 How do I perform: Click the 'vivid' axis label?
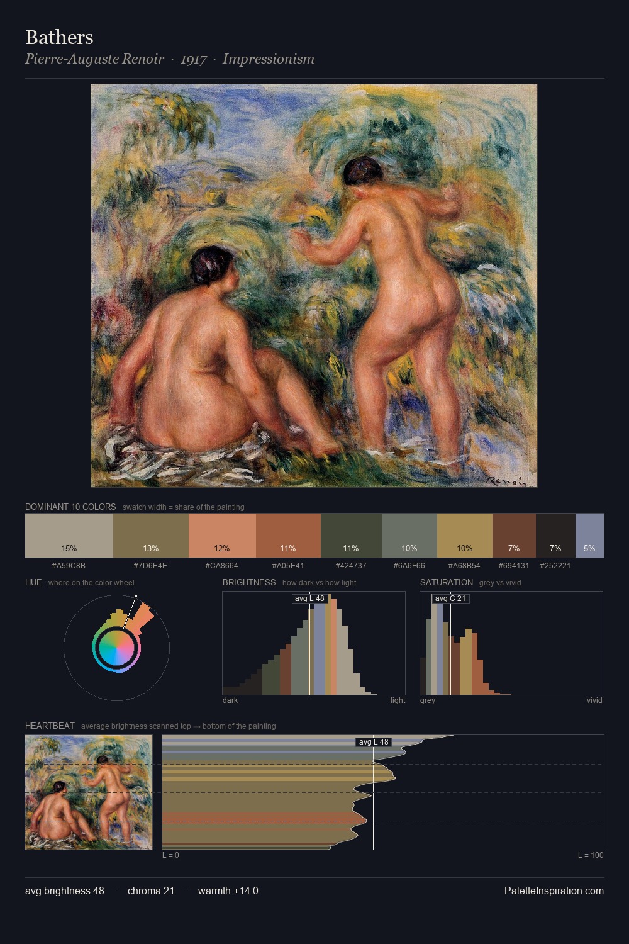tap(594, 700)
